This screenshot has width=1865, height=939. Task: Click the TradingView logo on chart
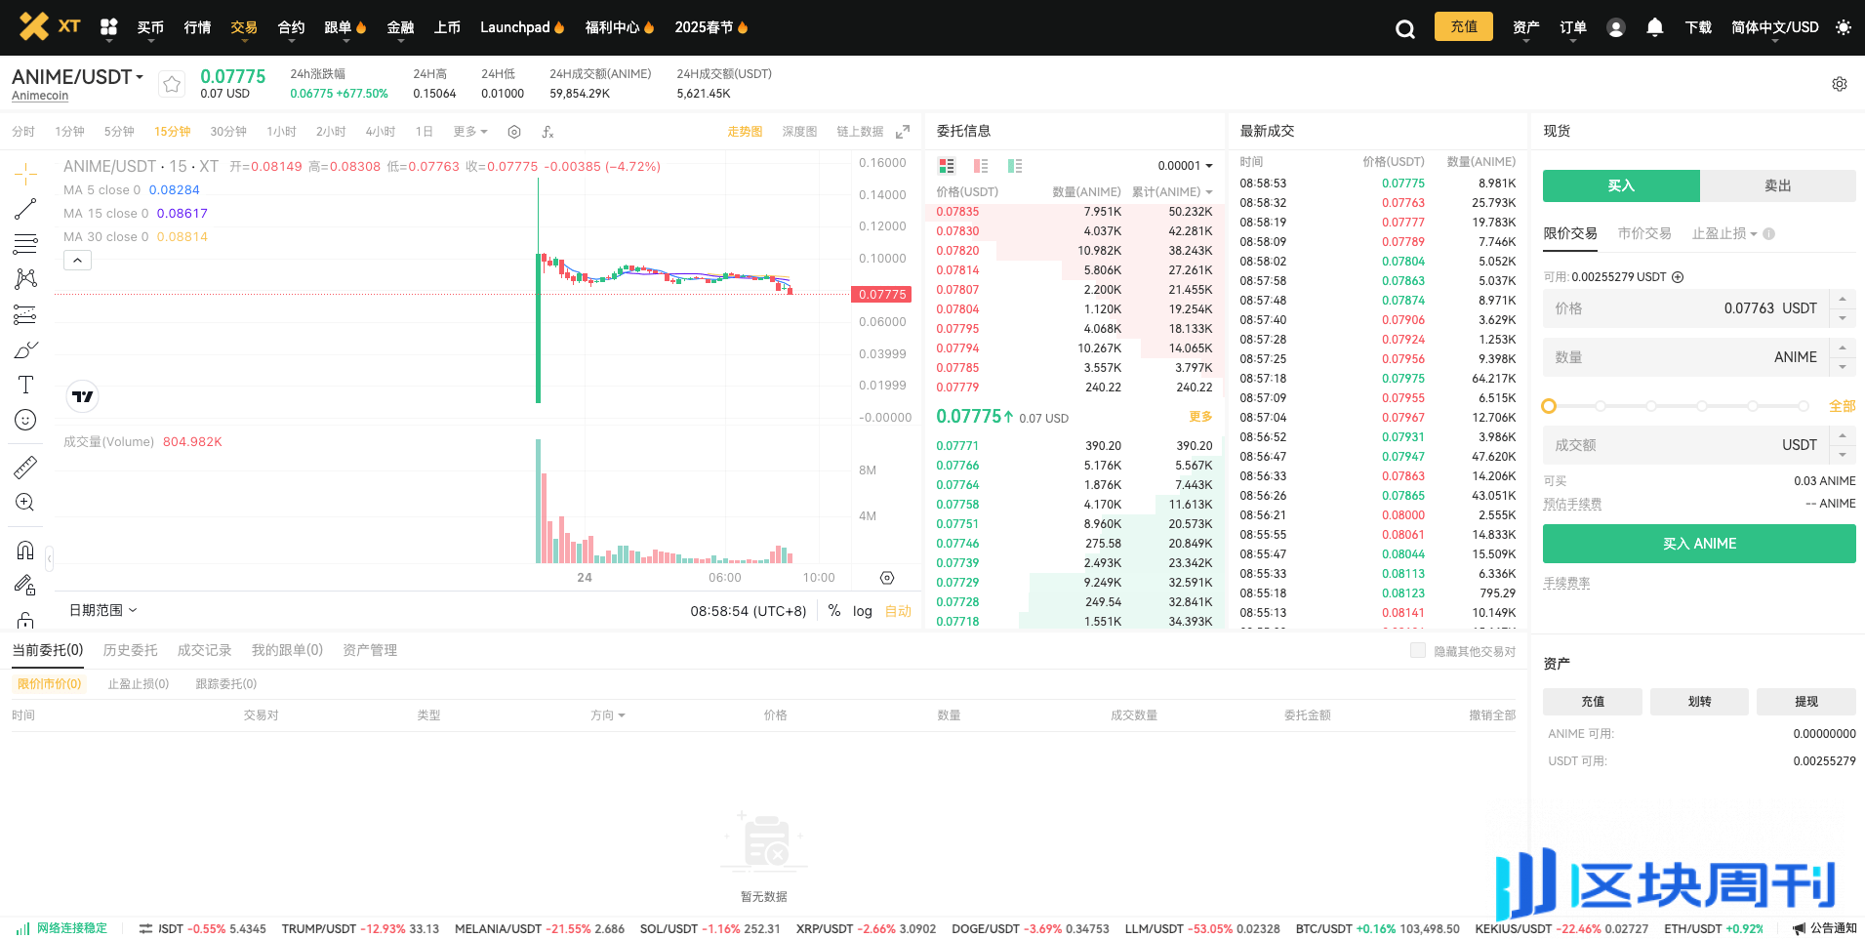coord(83,396)
